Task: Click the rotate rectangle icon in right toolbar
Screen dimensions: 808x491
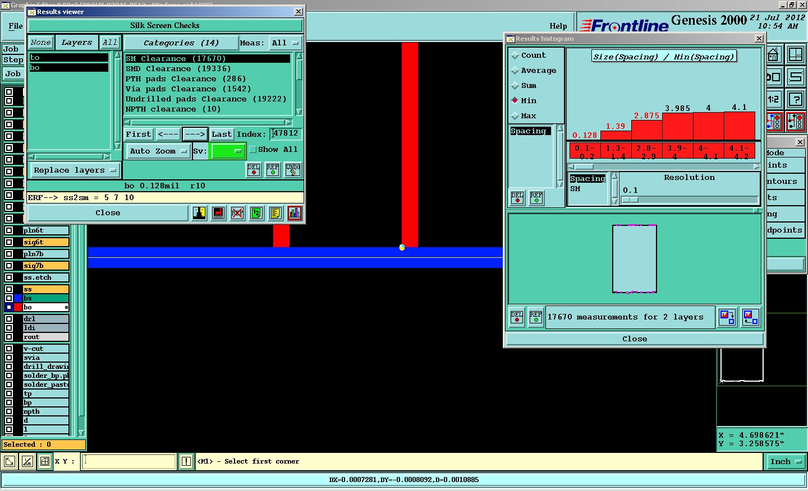Action: 774,77
